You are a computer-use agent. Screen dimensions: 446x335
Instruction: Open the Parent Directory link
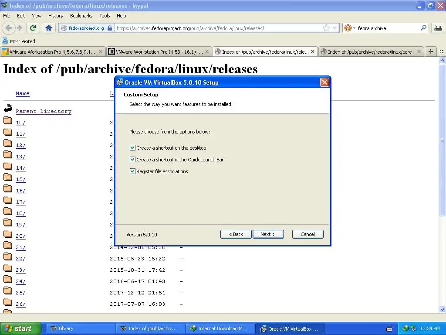(44, 111)
